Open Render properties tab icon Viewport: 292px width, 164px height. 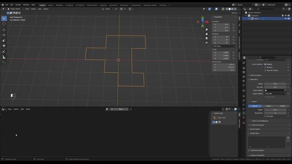[x=244, y=68]
